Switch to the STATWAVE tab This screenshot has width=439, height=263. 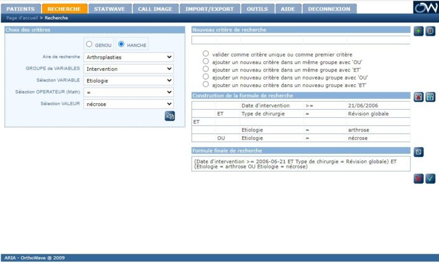[x=109, y=9]
